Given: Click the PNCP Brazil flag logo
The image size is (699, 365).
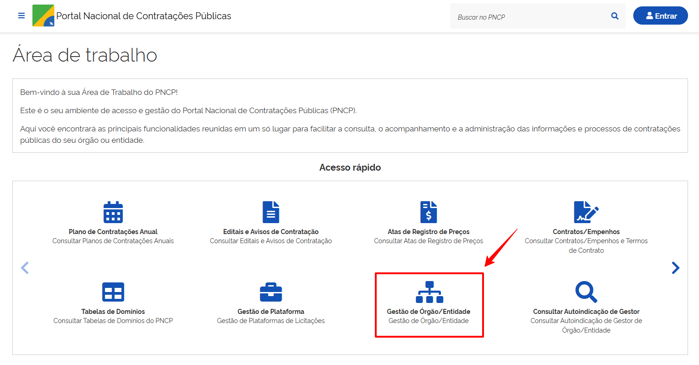Looking at the screenshot, I should pyautogui.click(x=43, y=16).
